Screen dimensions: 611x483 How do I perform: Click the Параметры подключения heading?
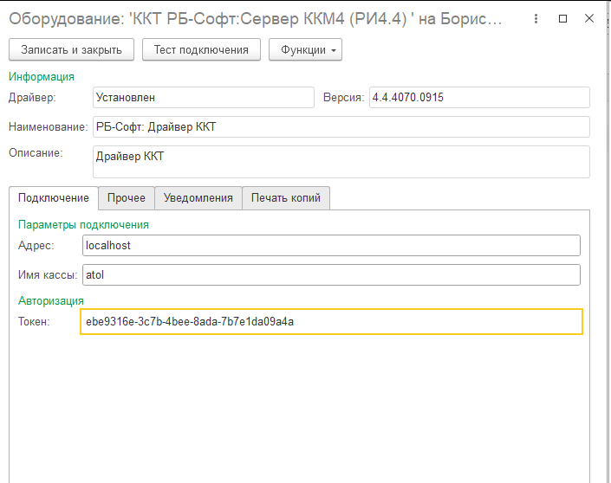pos(83,224)
